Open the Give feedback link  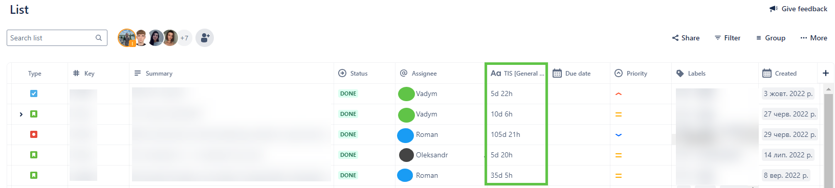click(x=799, y=9)
